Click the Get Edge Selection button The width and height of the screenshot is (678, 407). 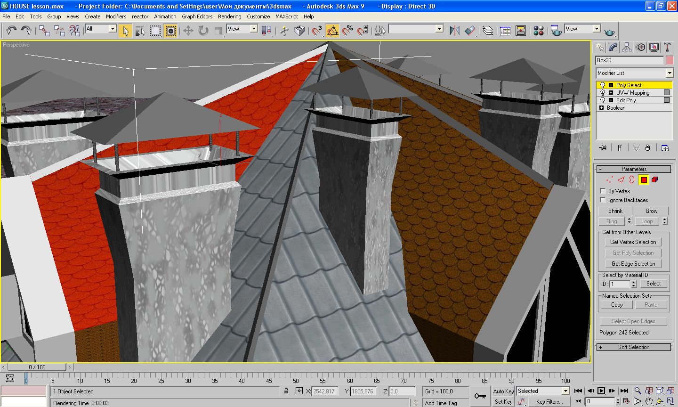click(x=633, y=264)
